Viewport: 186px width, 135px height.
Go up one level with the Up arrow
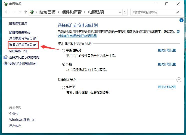(x=26, y=12)
